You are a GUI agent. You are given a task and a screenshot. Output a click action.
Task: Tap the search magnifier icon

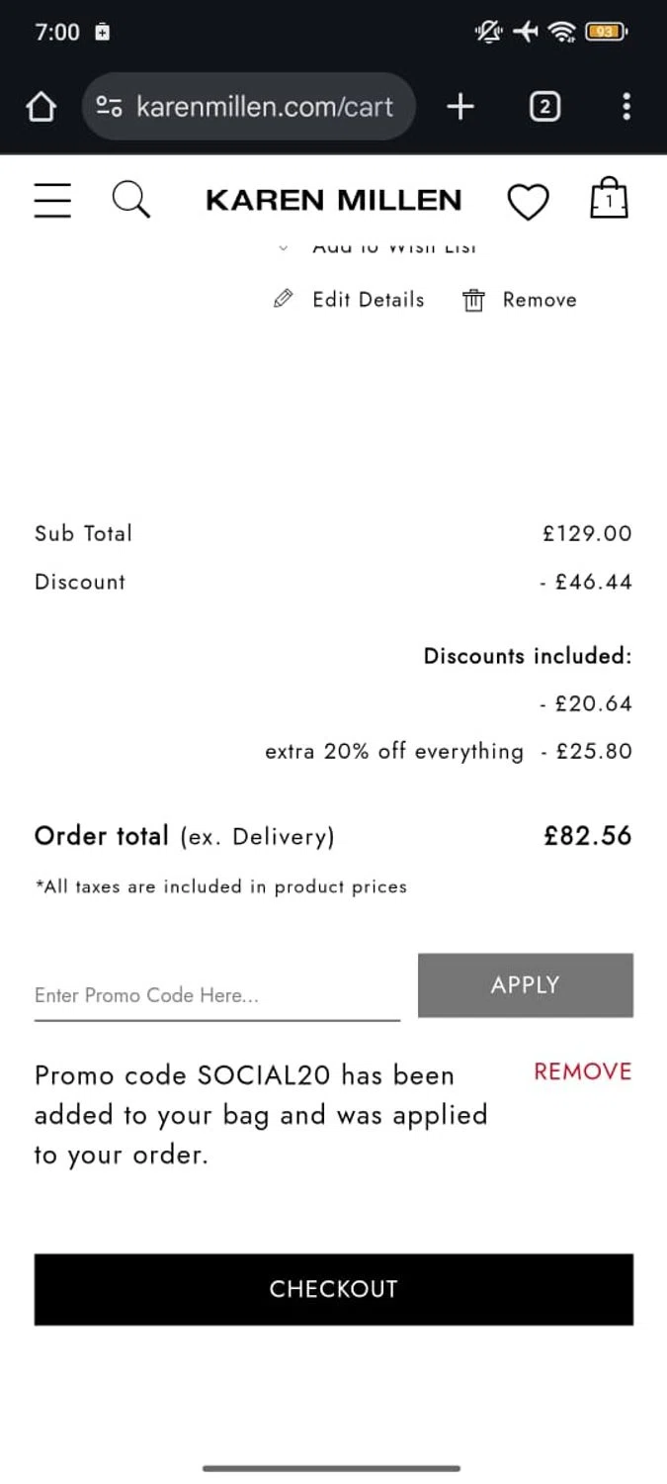pos(130,200)
